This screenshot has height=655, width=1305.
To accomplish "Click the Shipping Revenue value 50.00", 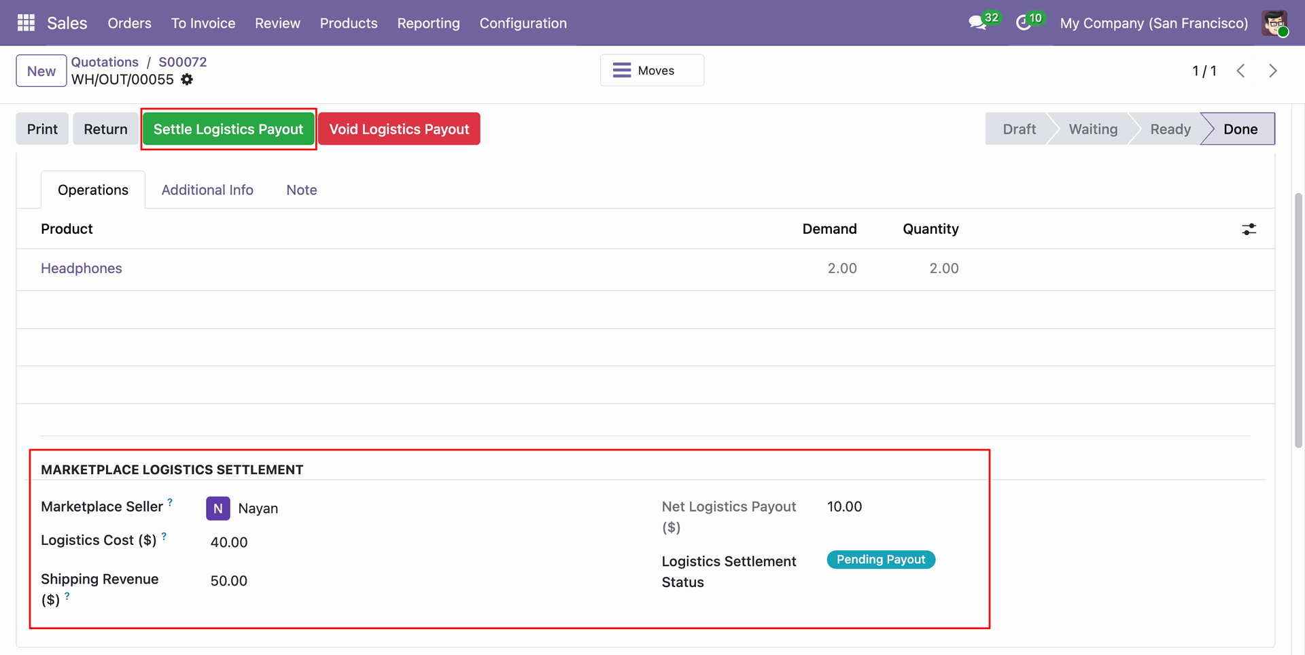I will (229, 581).
